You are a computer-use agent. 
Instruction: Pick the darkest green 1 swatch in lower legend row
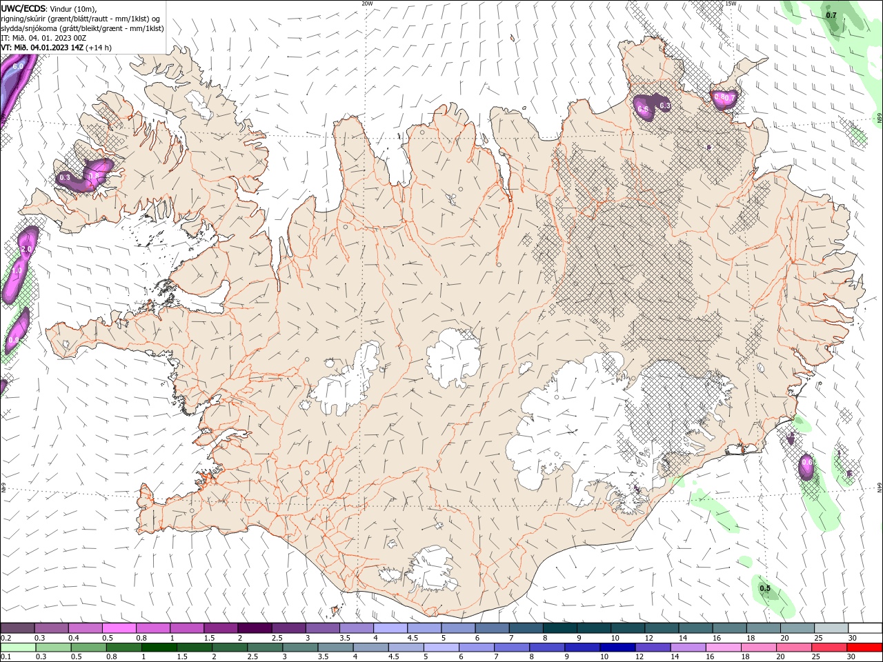159,648
